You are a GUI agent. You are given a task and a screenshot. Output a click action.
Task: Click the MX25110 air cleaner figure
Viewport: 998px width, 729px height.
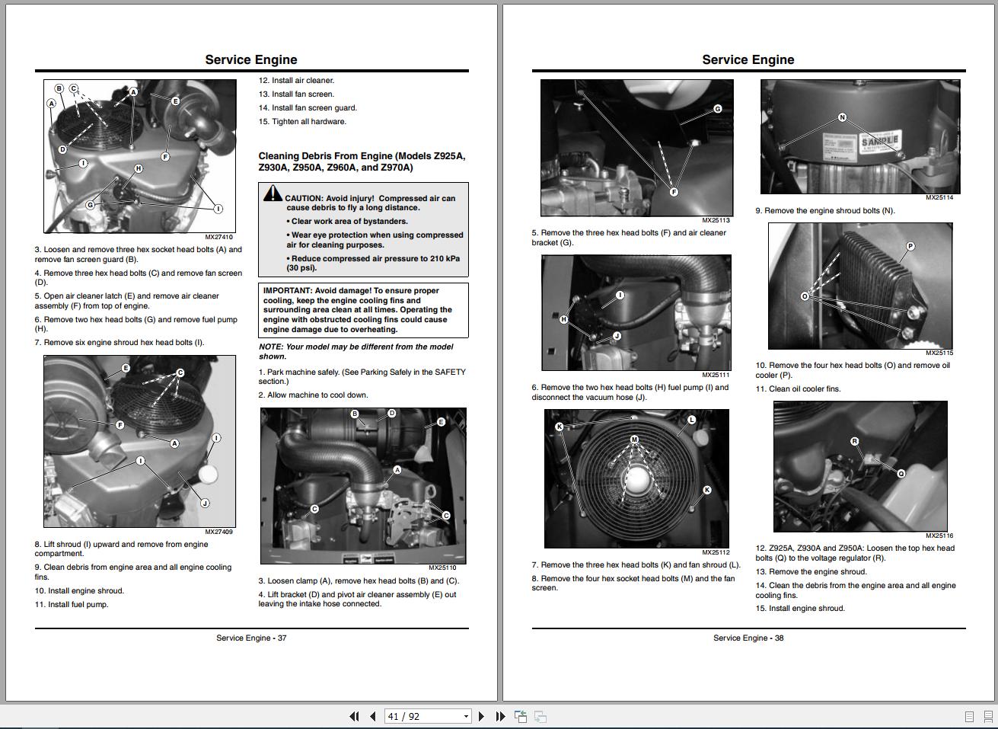click(362, 485)
